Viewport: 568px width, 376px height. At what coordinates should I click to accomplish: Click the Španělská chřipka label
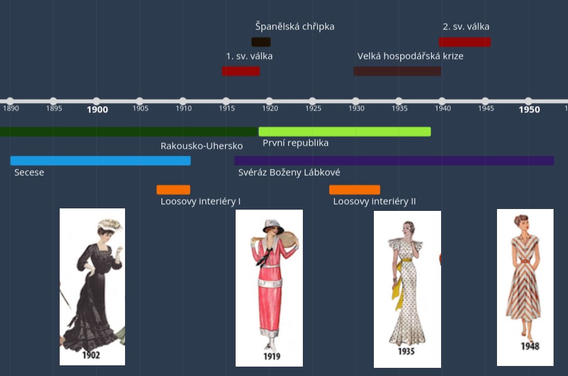coord(295,27)
